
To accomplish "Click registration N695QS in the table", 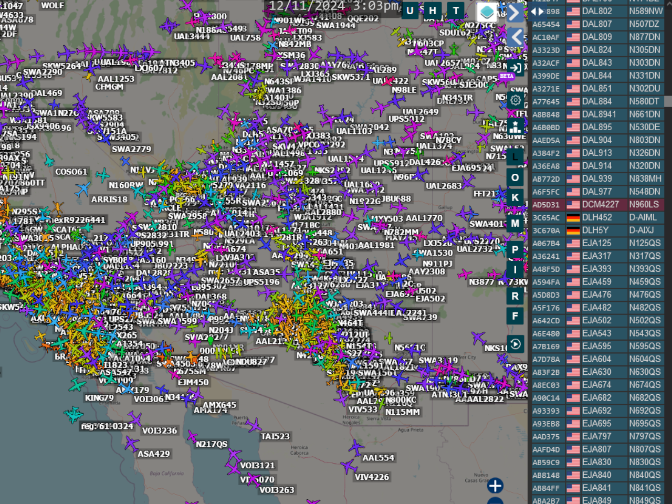I will click(x=645, y=423).
